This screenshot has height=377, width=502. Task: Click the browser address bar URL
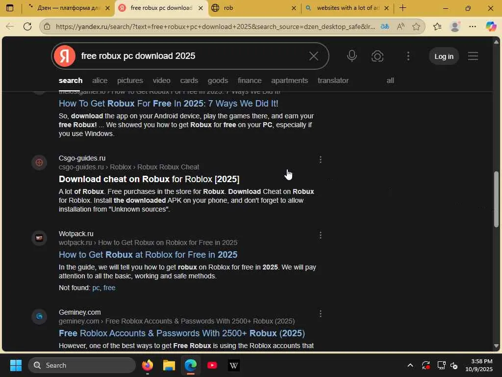(215, 27)
